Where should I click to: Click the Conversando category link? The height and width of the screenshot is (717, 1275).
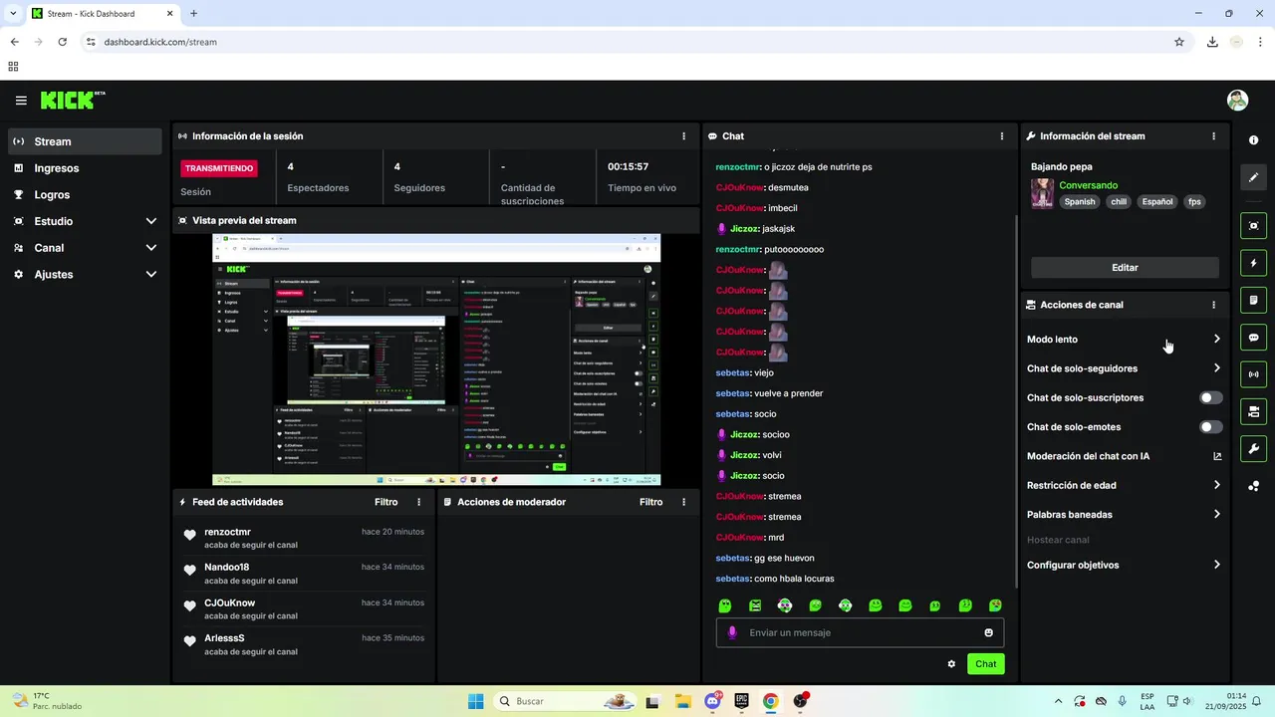1088,185
